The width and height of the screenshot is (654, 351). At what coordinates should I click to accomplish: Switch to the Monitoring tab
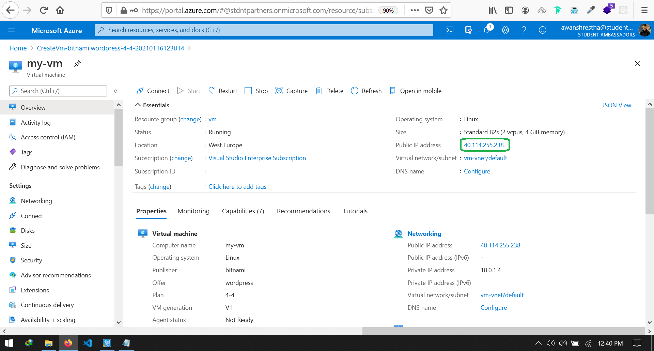pyautogui.click(x=193, y=211)
